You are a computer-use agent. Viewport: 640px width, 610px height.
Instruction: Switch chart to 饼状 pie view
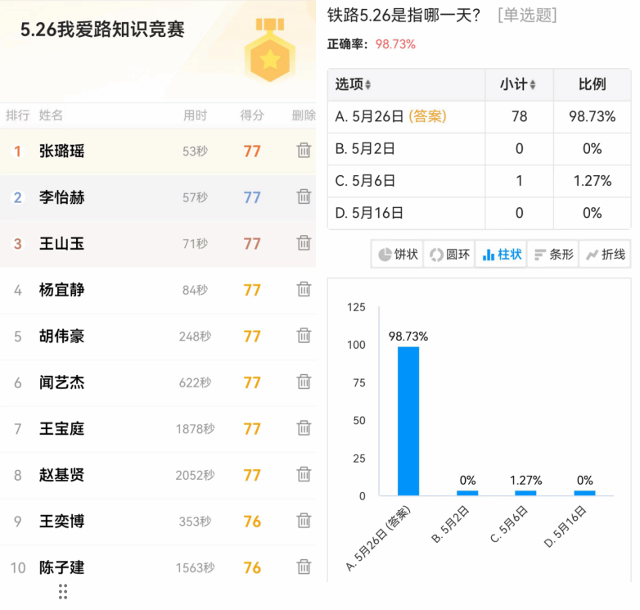(x=398, y=255)
